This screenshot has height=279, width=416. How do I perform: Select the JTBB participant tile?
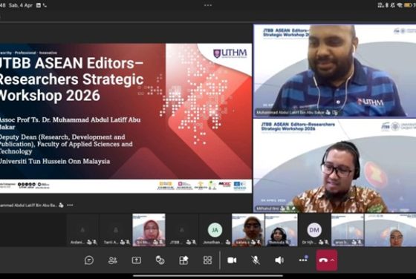click(x=182, y=230)
